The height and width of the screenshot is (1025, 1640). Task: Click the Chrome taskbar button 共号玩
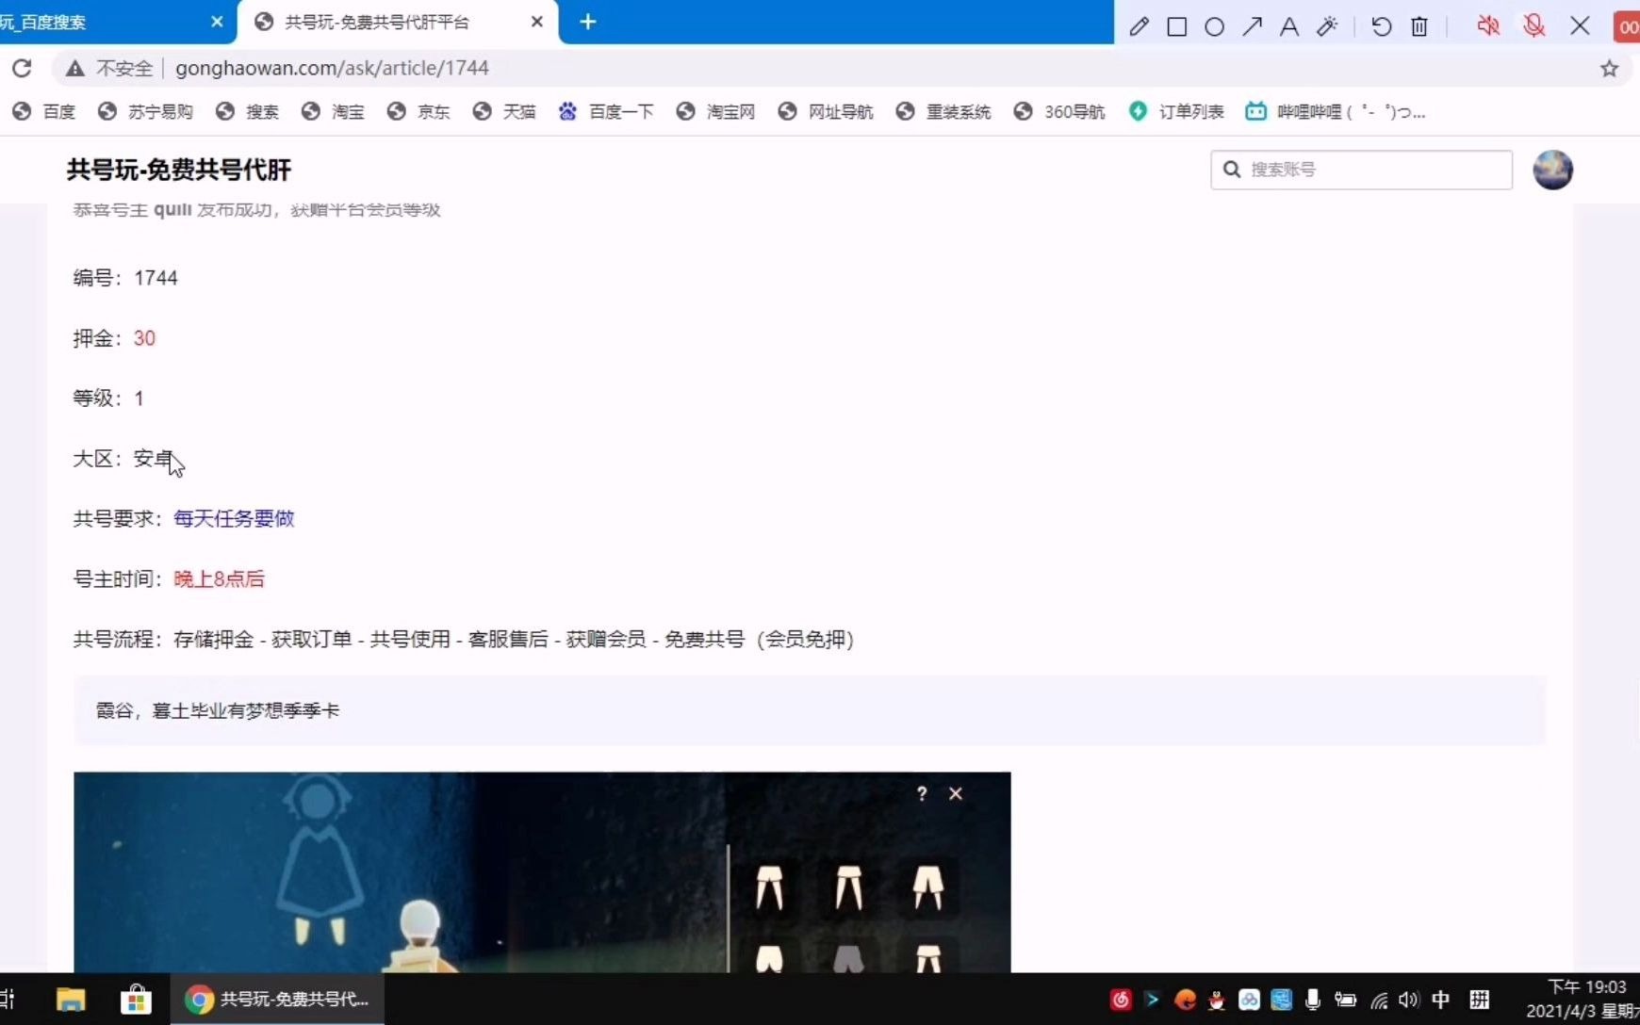(277, 1000)
